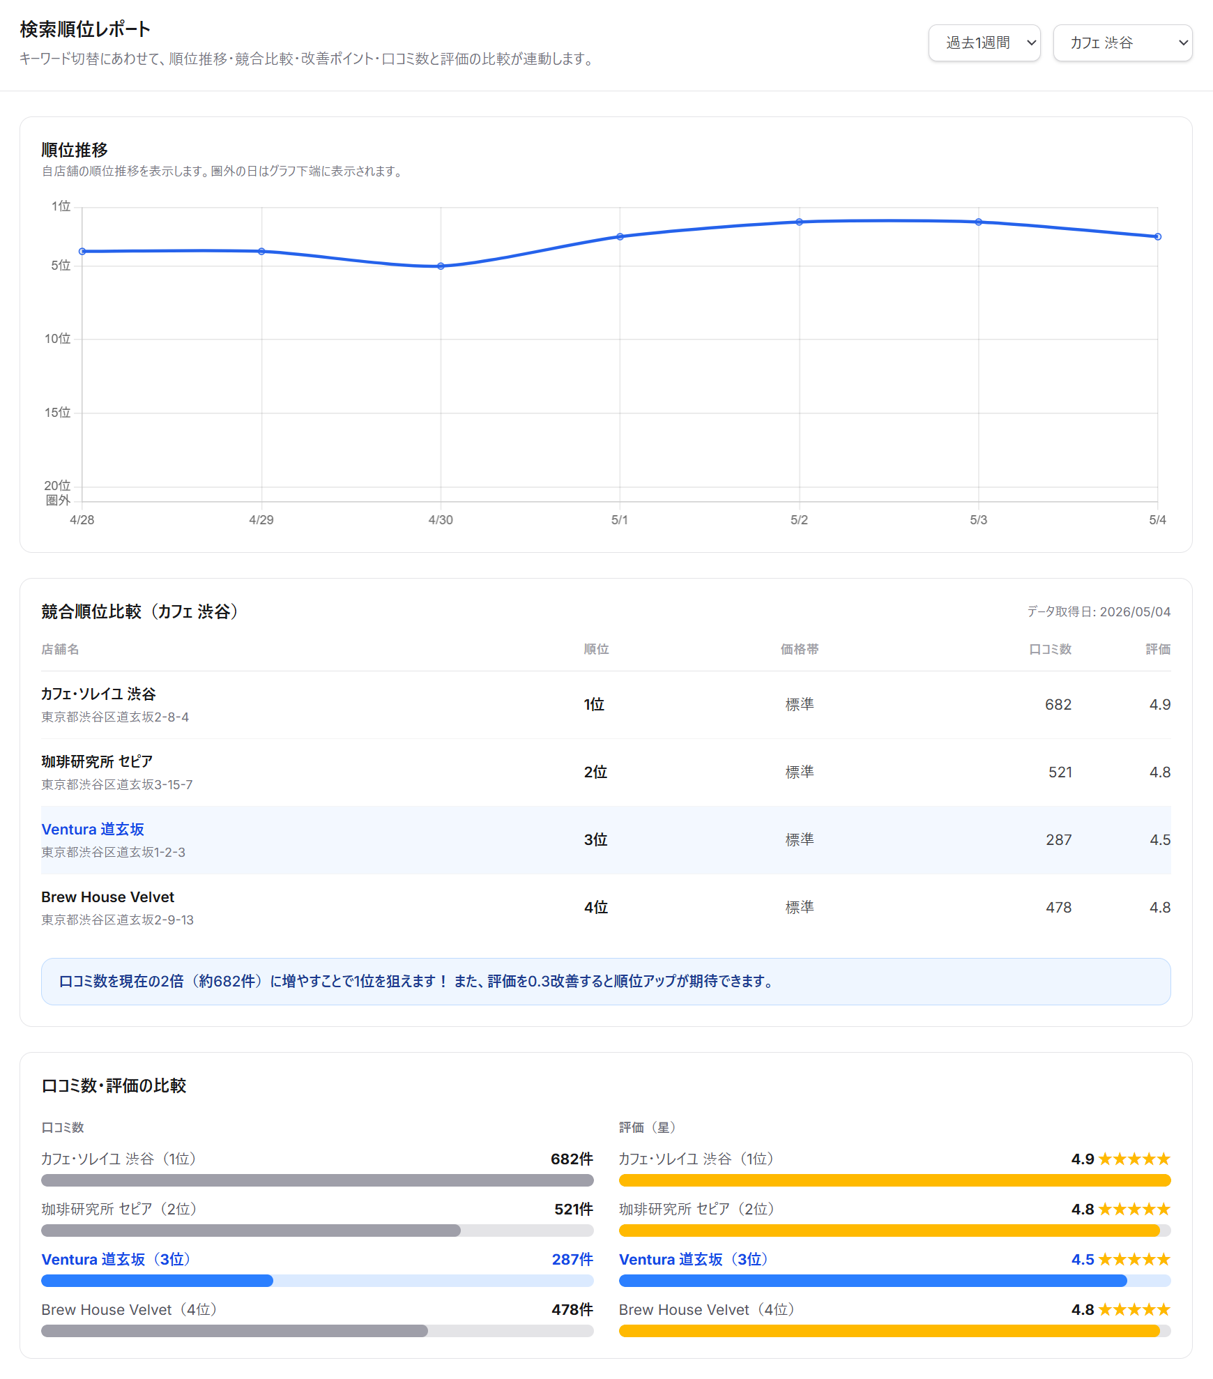The height and width of the screenshot is (1379, 1213).
Task: Click address 東京都渋谷区道玄坂2-8-4
Action: [x=115, y=717]
